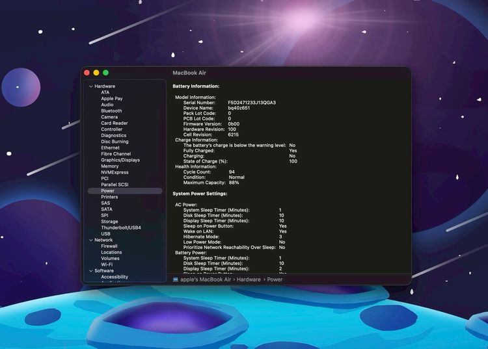Click the green zoom window button
The image size is (488, 349).
click(x=106, y=73)
